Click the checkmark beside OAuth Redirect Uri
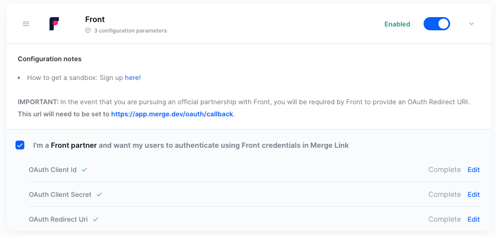Viewport: 496px width, 236px height. (96, 219)
